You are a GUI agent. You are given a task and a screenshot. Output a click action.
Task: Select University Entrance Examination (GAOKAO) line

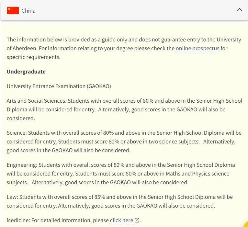(59, 86)
